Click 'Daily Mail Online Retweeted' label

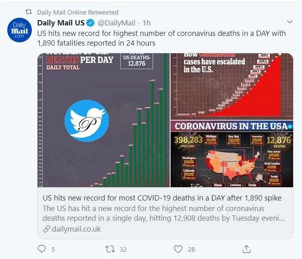78,13
